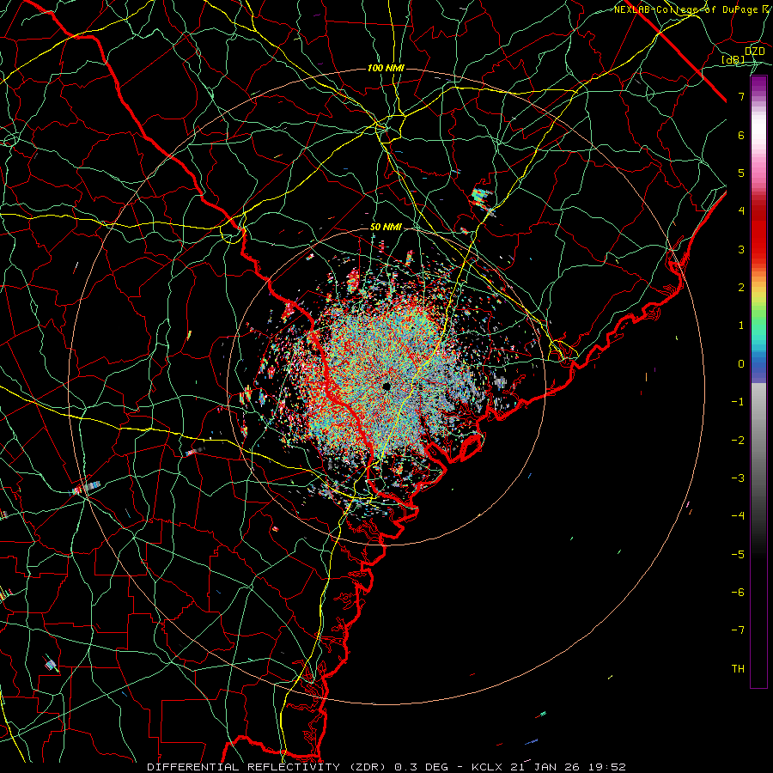The width and height of the screenshot is (773, 773).
Task: Click the black radar site dot
Action: (386, 386)
